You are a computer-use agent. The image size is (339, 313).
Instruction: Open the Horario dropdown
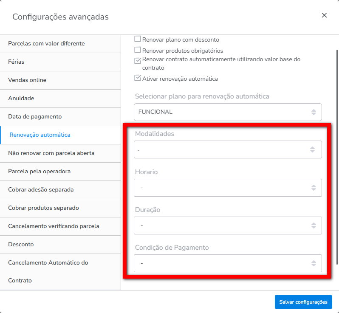point(227,188)
